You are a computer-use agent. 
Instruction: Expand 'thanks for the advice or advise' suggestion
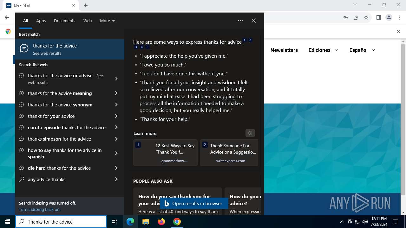click(x=116, y=79)
